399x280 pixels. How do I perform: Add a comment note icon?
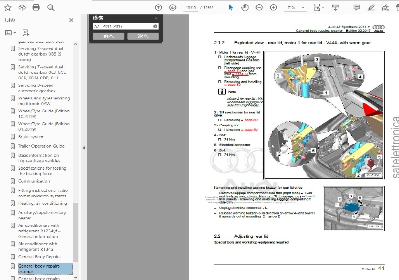[356, 8]
